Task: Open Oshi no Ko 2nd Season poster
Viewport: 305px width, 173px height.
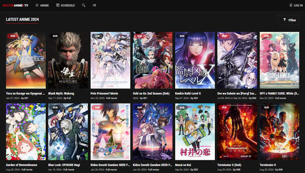Action: tap(152, 60)
